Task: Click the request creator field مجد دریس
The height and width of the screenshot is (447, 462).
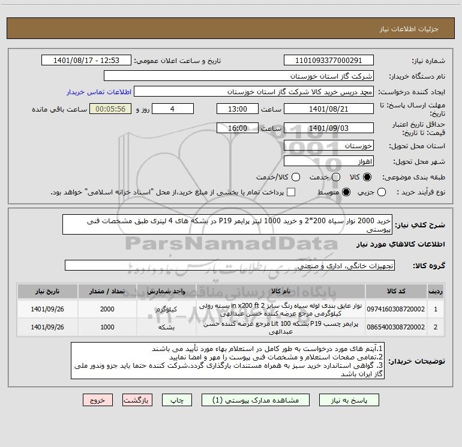Action: point(254,92)
